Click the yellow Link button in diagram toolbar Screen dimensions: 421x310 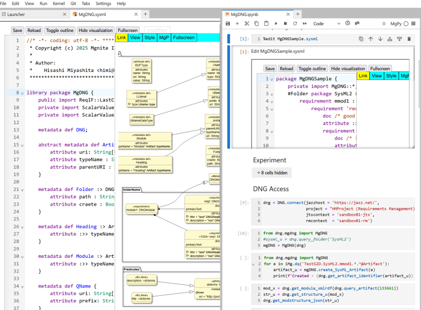[x=122, y=38]
